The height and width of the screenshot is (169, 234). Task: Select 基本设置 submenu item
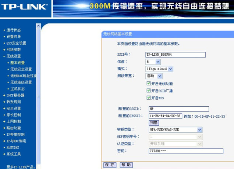tap(17, 63)
